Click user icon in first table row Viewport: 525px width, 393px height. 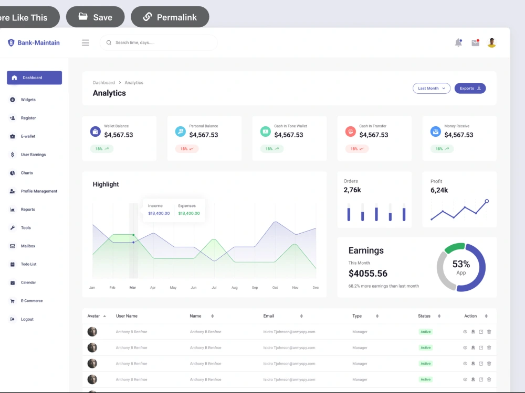[473, 332]
